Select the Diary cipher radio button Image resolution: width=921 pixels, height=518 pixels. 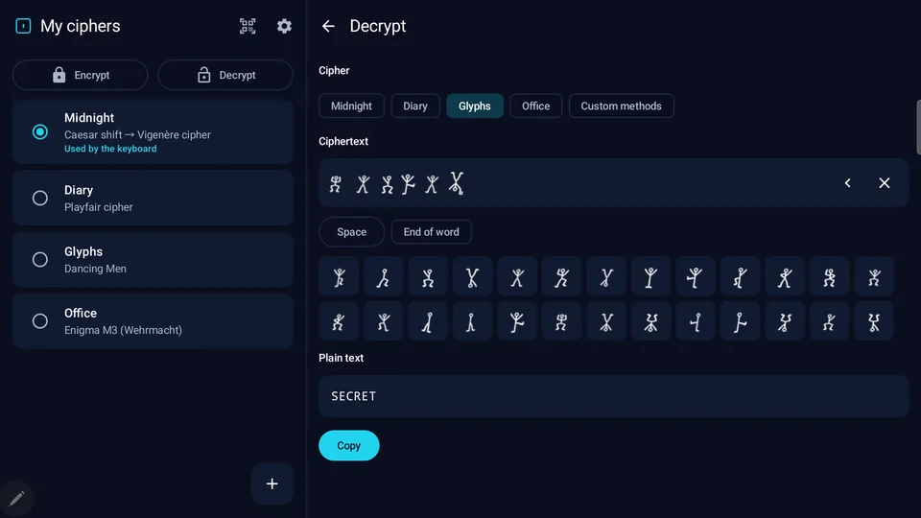[40, 198]
